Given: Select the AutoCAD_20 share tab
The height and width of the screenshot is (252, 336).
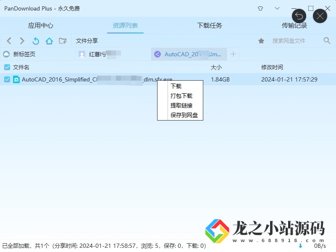Looking at the screenshot, I should click(189, 54).
